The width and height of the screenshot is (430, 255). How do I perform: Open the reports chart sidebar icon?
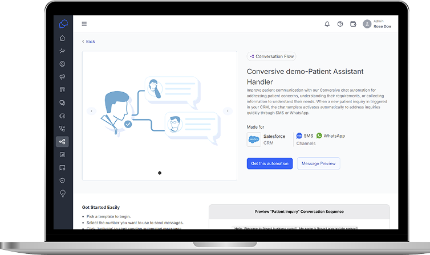tap(62, 154)
